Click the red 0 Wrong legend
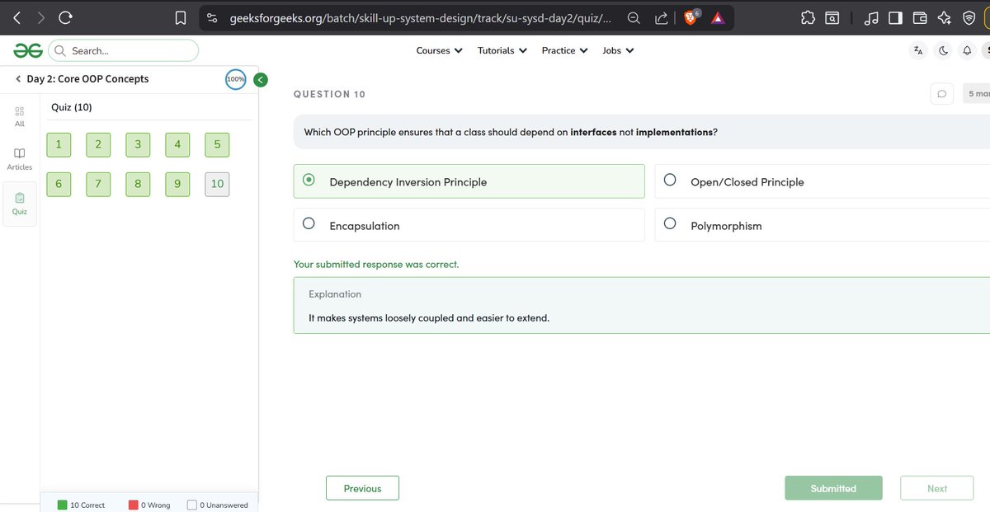Image resolution: width=990 pixels, height=512 pixels. click(x=149, y=505)
